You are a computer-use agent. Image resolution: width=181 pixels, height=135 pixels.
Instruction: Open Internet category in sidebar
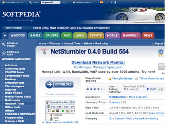click(10, 90)
